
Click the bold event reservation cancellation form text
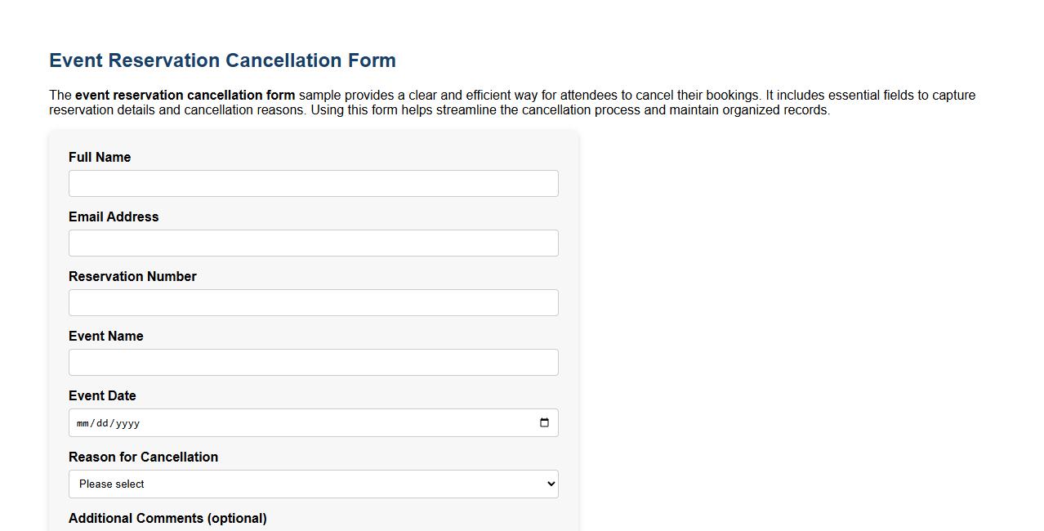pyautogui.click(x=184, y=95)
